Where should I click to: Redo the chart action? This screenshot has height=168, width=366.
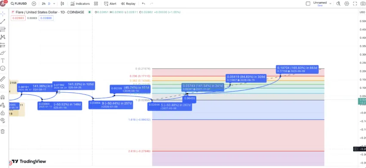coord(152,4)
